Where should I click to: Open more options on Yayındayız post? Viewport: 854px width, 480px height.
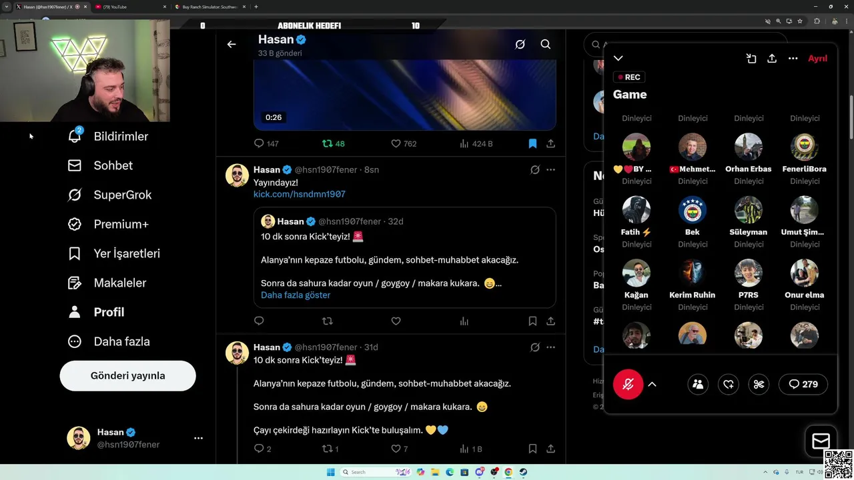coord(550,169)
